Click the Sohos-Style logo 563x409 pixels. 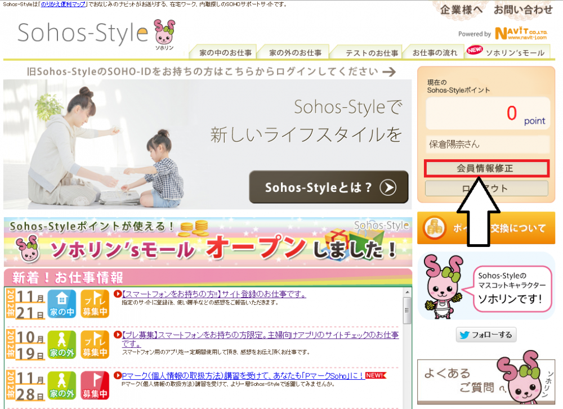[x=83, y=33]
